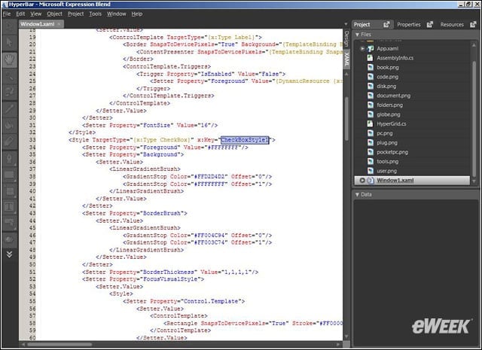Screen dimensions: 482x350
Task: Select plug.png in the Files list
Action: point(387,142)
